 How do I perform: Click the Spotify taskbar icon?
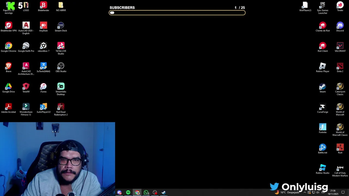pyautogui.click(x=128, y=192)
